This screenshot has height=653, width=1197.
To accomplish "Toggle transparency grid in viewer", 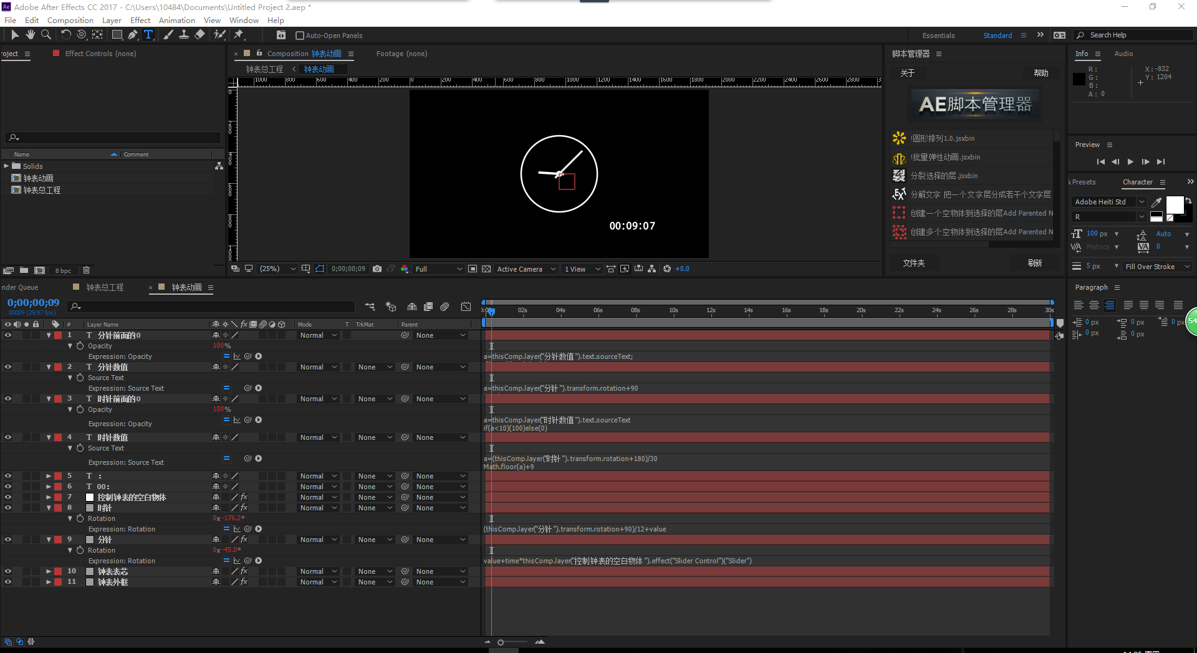I will pos(486,269).
